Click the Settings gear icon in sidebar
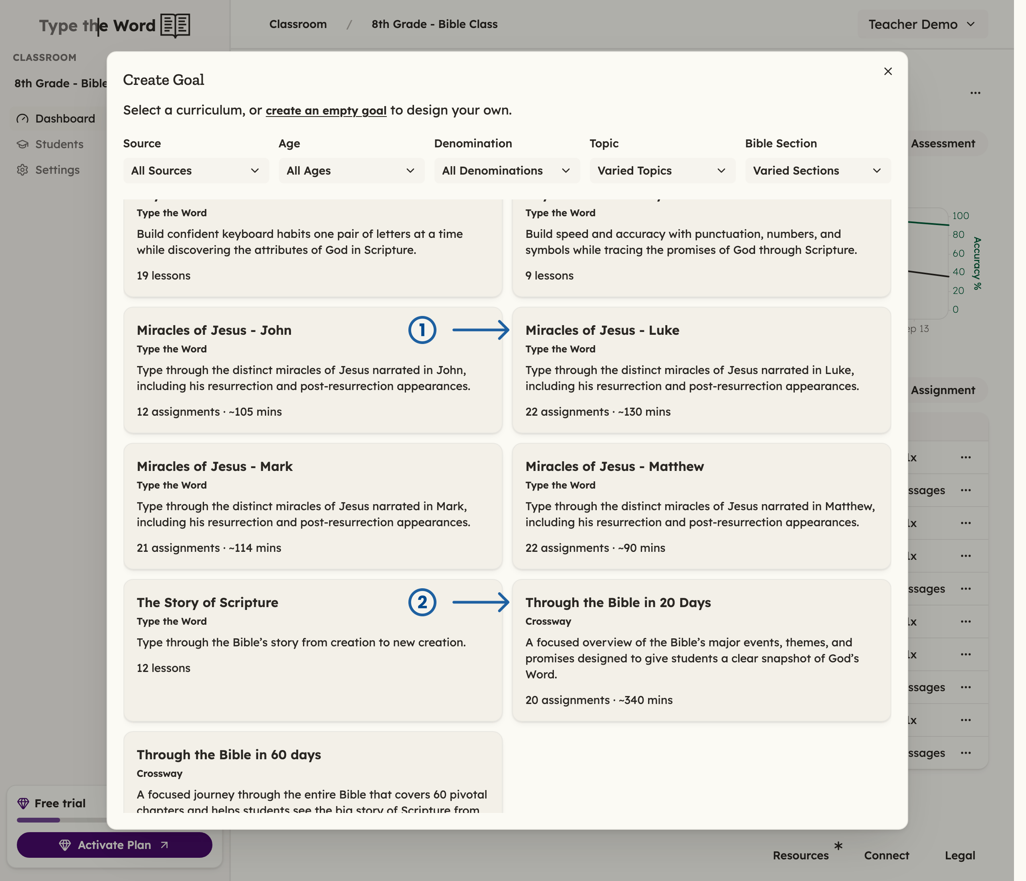Image resolution: width=1026 pixels, height=881 pixels. 22,170
